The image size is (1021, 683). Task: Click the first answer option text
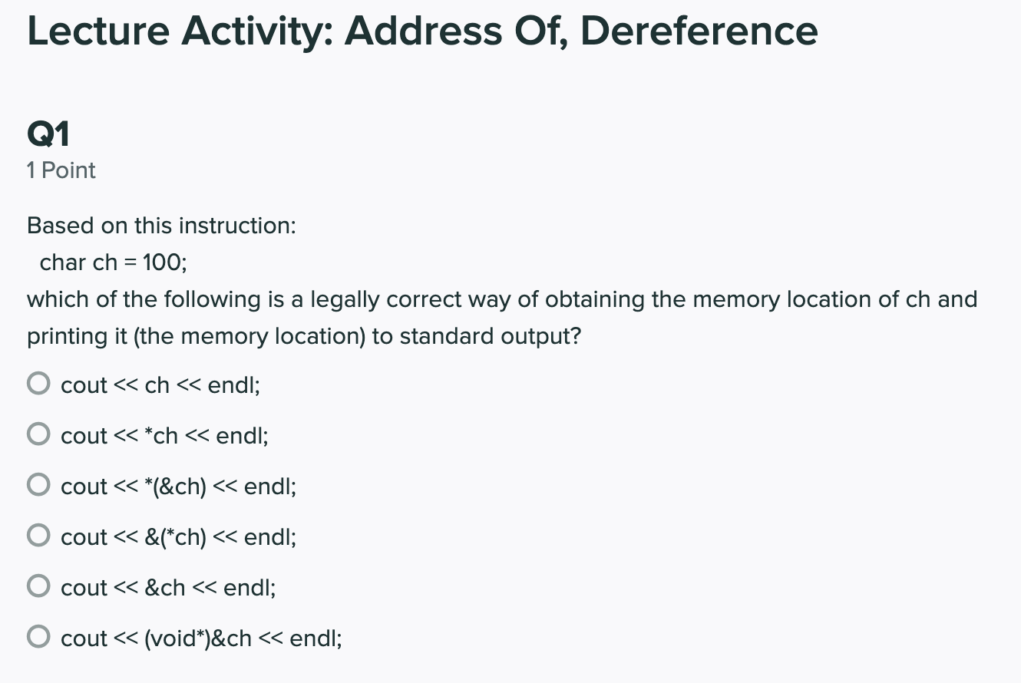tap(160, 384)
